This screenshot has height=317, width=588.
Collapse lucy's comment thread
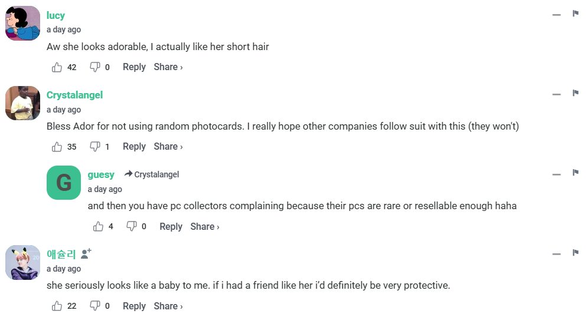click(556, 15)
